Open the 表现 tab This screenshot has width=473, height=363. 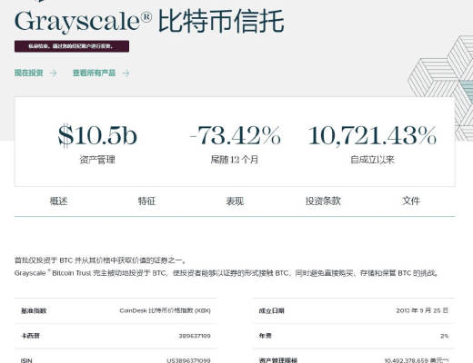pyautogui.click(x=235, y=201)
